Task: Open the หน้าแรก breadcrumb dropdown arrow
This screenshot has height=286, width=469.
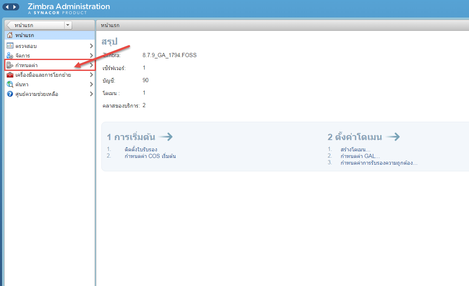Action: 68,25
